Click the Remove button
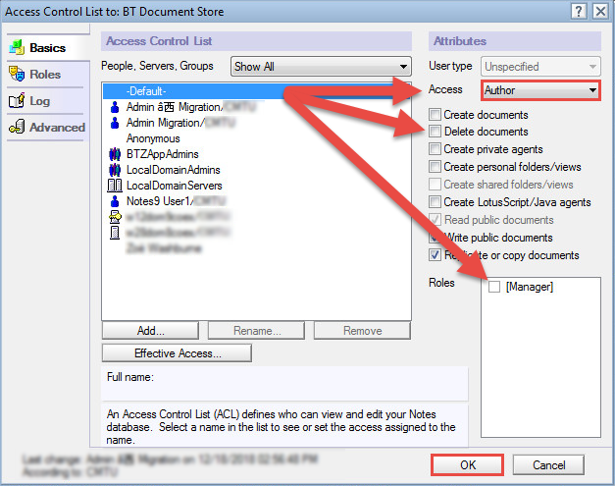 (x=362, y=331)
